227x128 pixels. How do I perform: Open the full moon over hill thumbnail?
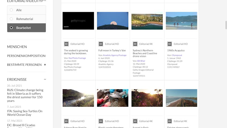tap(113, 21)
